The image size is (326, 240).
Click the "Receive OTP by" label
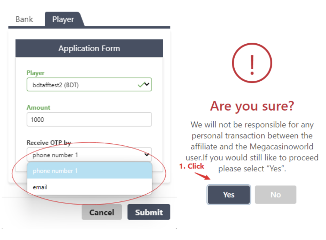pos(48,142)
